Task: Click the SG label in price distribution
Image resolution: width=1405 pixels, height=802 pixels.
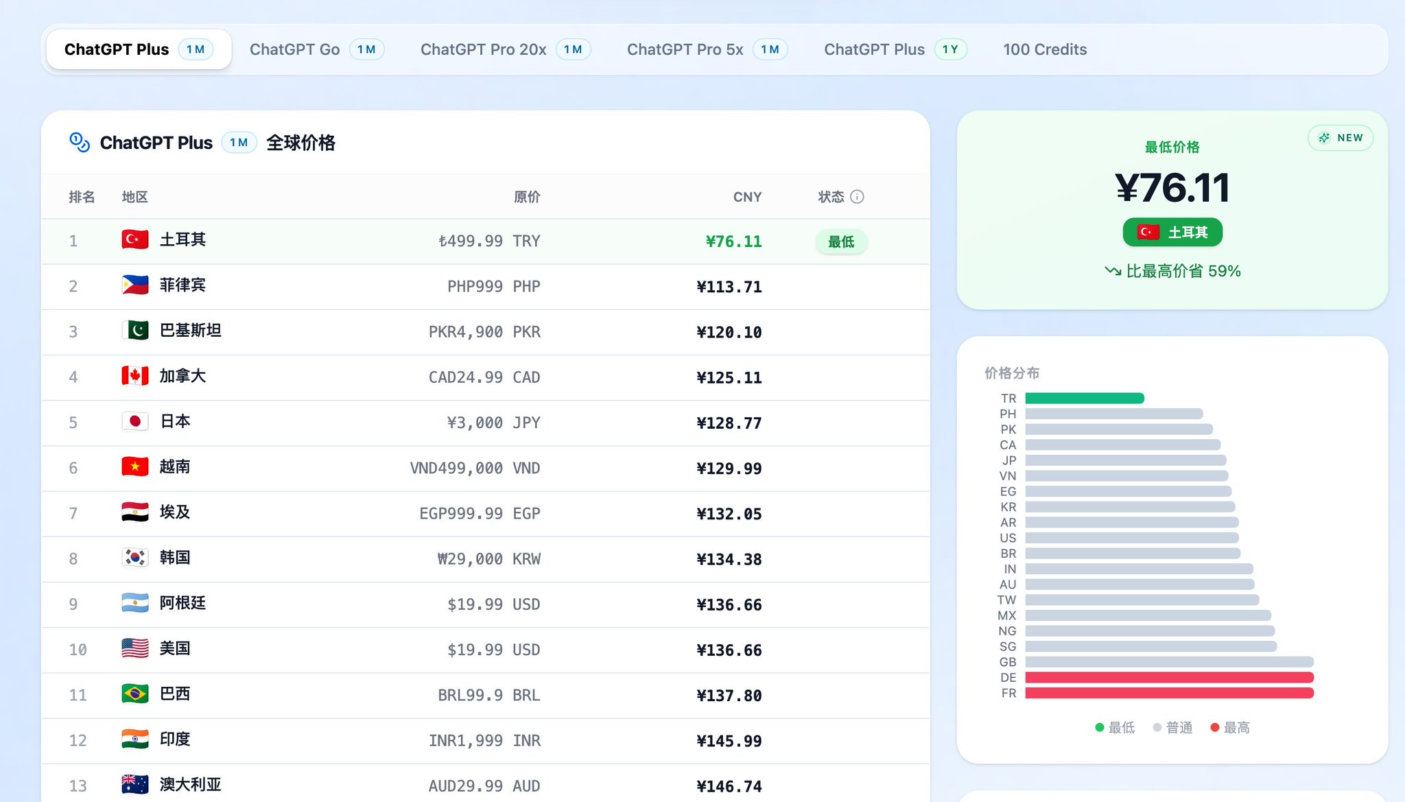Action: pyautogui.click(x=1008, y=646)
